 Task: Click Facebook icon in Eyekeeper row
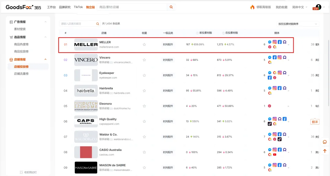coord(269,78)
